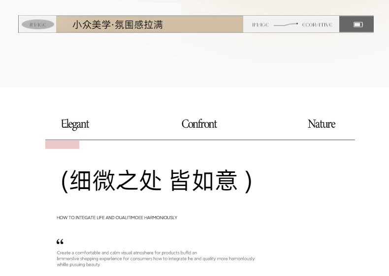This screenshot has width=389, height=276.
Task: Select the Confront tab
Action: 199,124
